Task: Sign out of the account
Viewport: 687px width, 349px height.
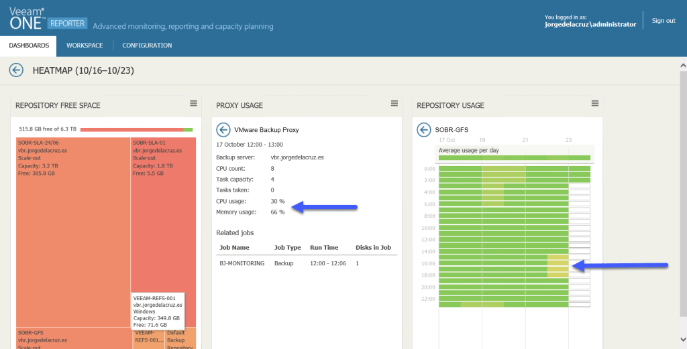Action: coord(664,21)
